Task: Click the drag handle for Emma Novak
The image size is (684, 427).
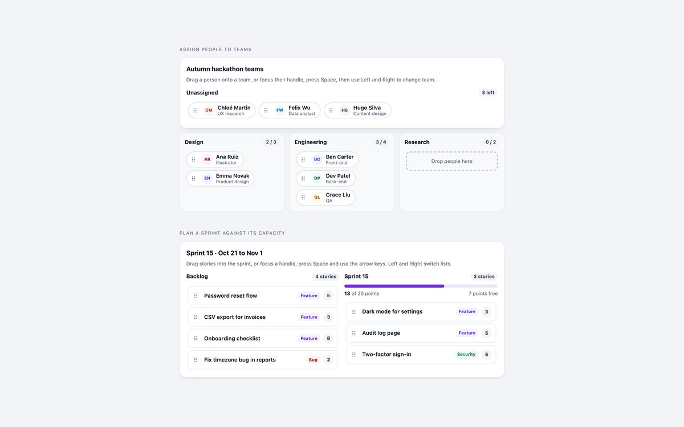Action: (193, 178)
